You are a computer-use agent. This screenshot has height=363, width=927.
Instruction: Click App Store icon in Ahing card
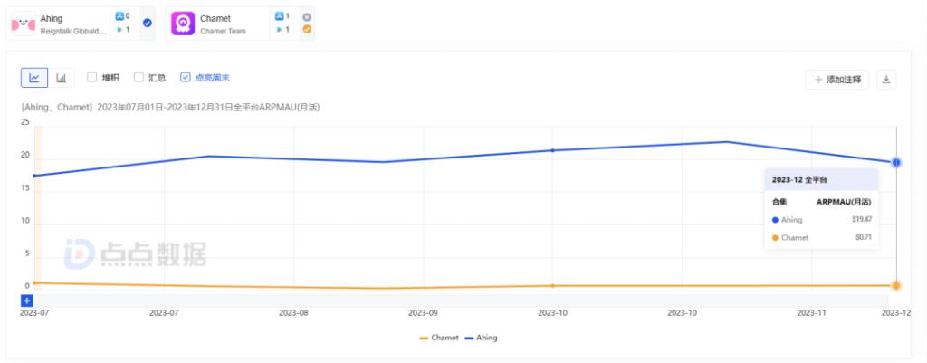(x=119, y=16)
